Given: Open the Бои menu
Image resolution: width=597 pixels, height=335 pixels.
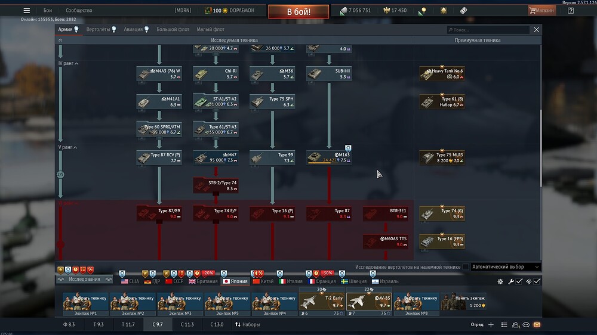Looking at the screenshot, I should pos(48,10).
